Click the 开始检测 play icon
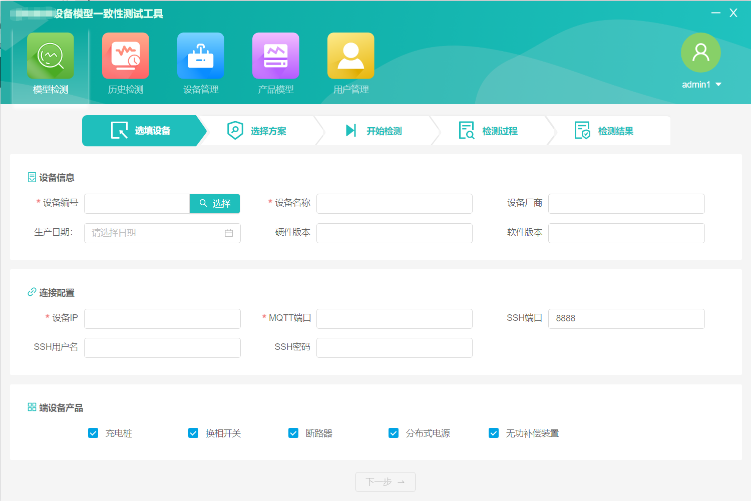Screen dimensions: 751x501 click(x=351, y=131)
